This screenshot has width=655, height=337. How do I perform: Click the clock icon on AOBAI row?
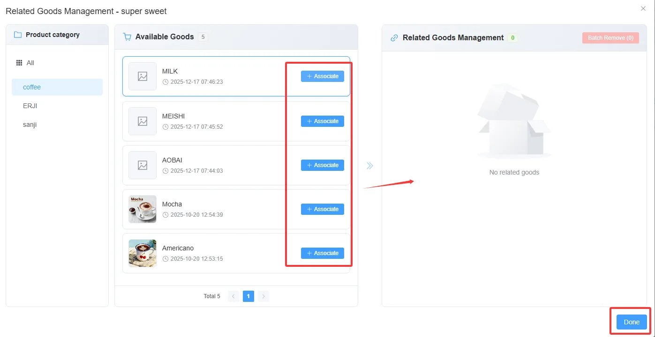[165, 171]
